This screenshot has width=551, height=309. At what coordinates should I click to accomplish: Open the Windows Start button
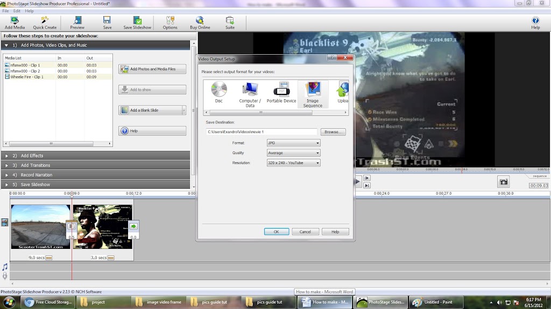click(9, 302)
